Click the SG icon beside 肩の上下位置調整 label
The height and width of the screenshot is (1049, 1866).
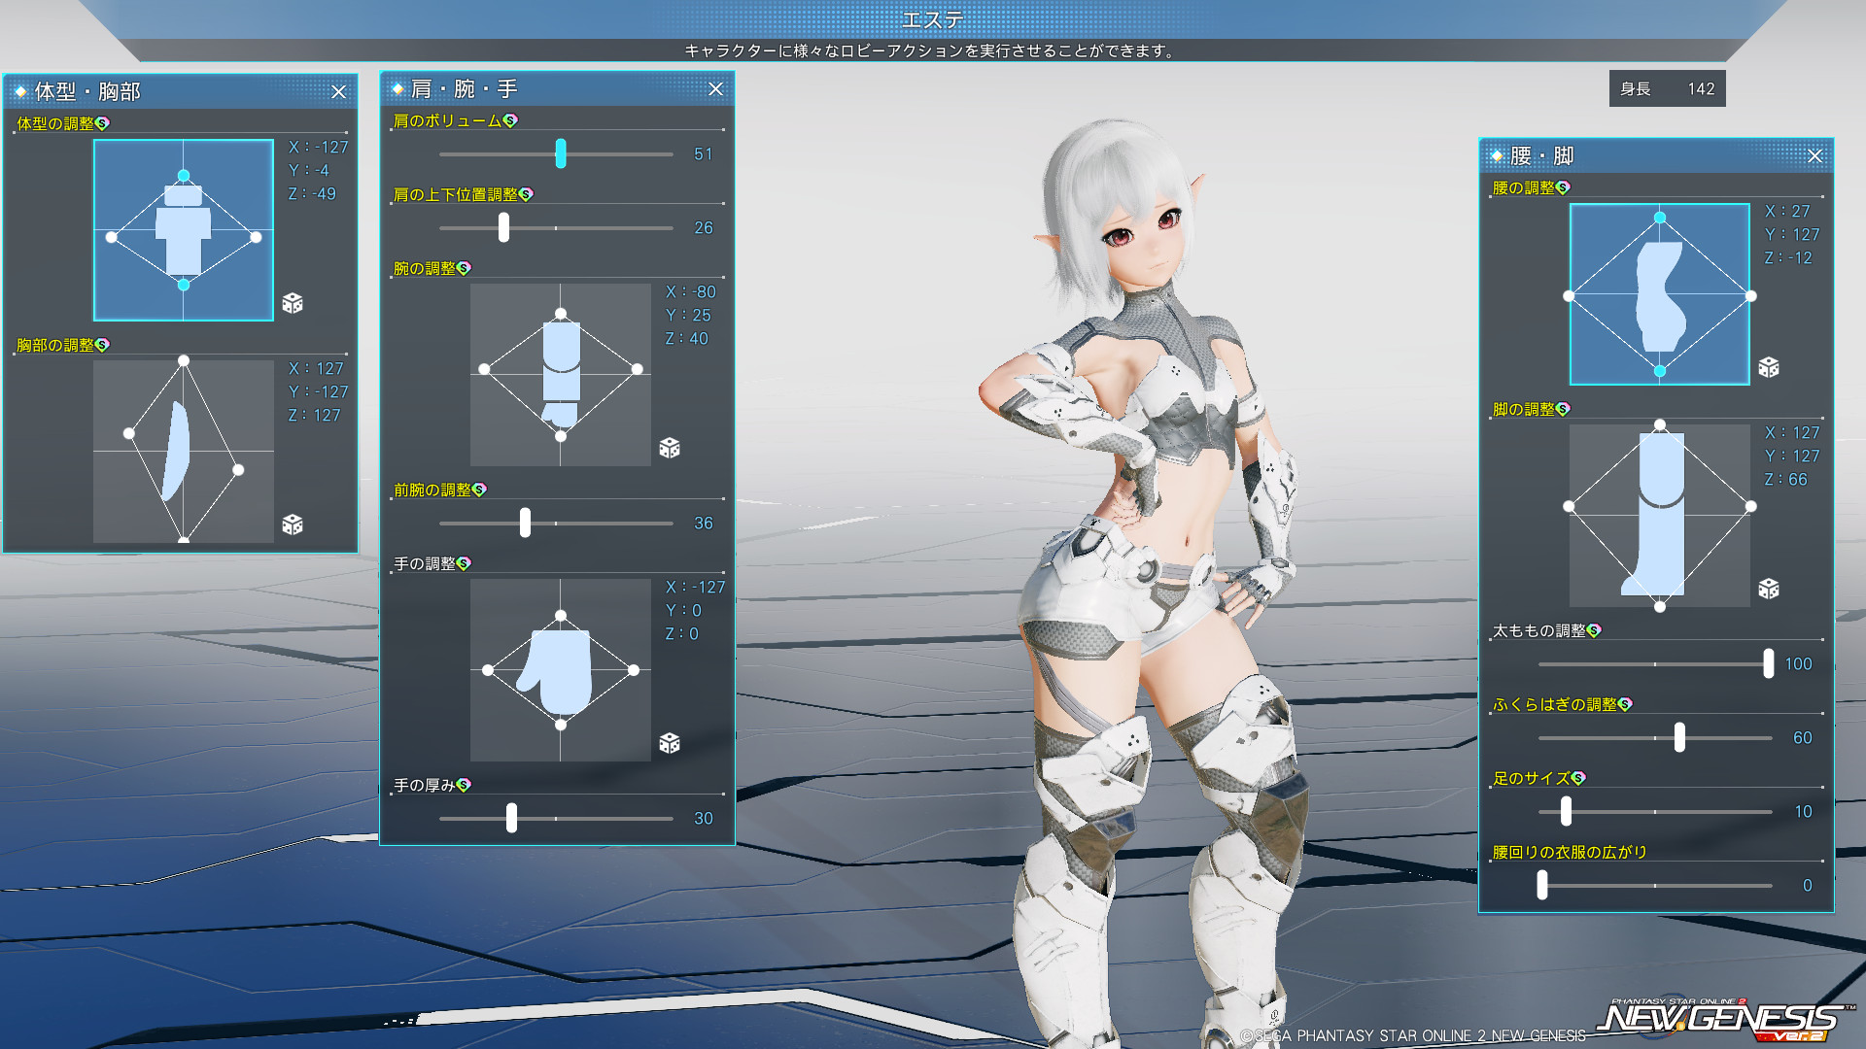click(527, 194)
